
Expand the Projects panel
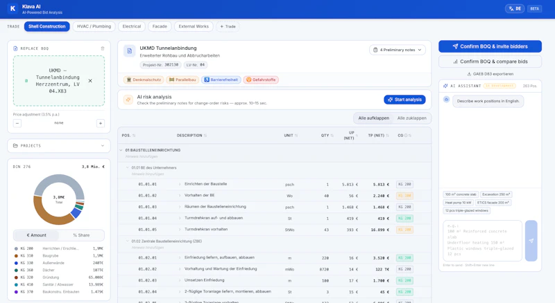coord(59,145)
